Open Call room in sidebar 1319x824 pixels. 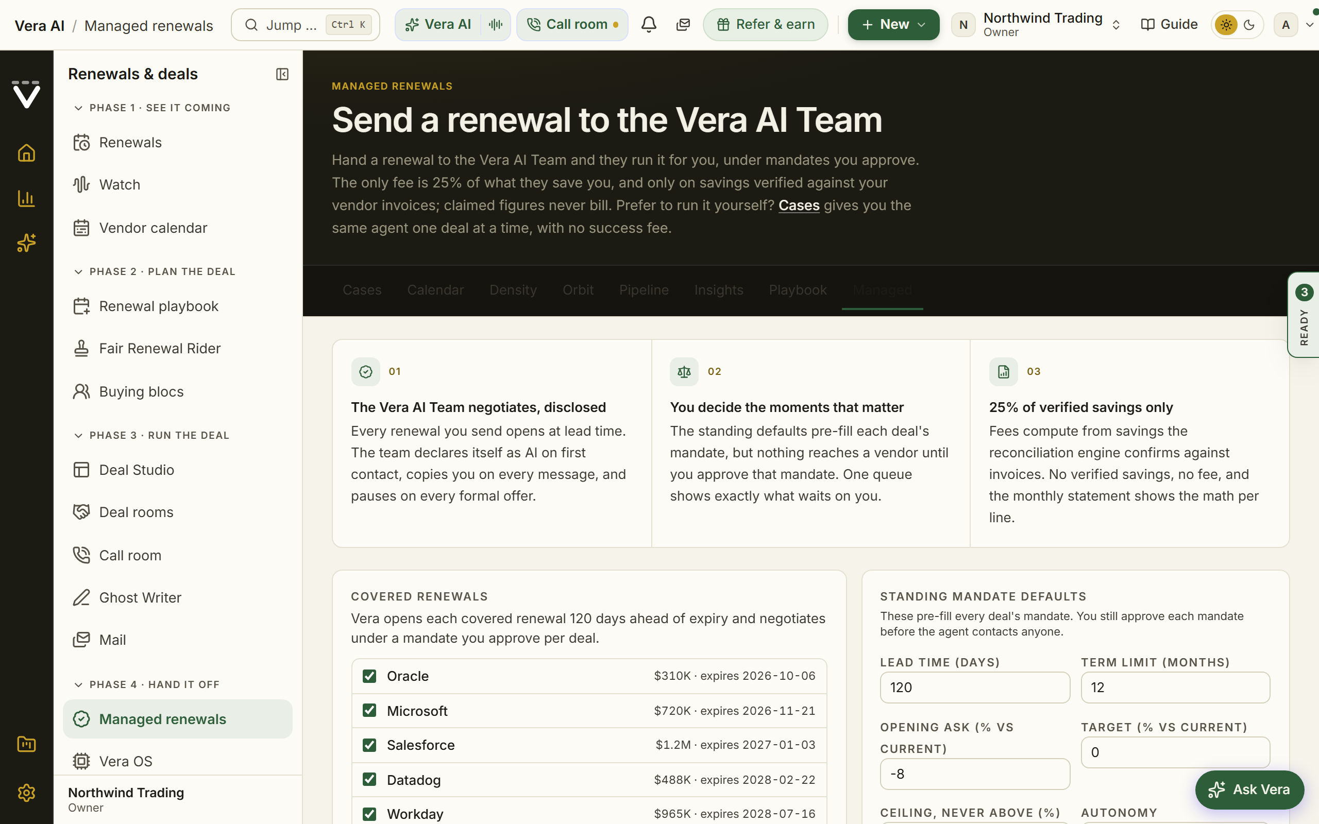coord(178,555)
